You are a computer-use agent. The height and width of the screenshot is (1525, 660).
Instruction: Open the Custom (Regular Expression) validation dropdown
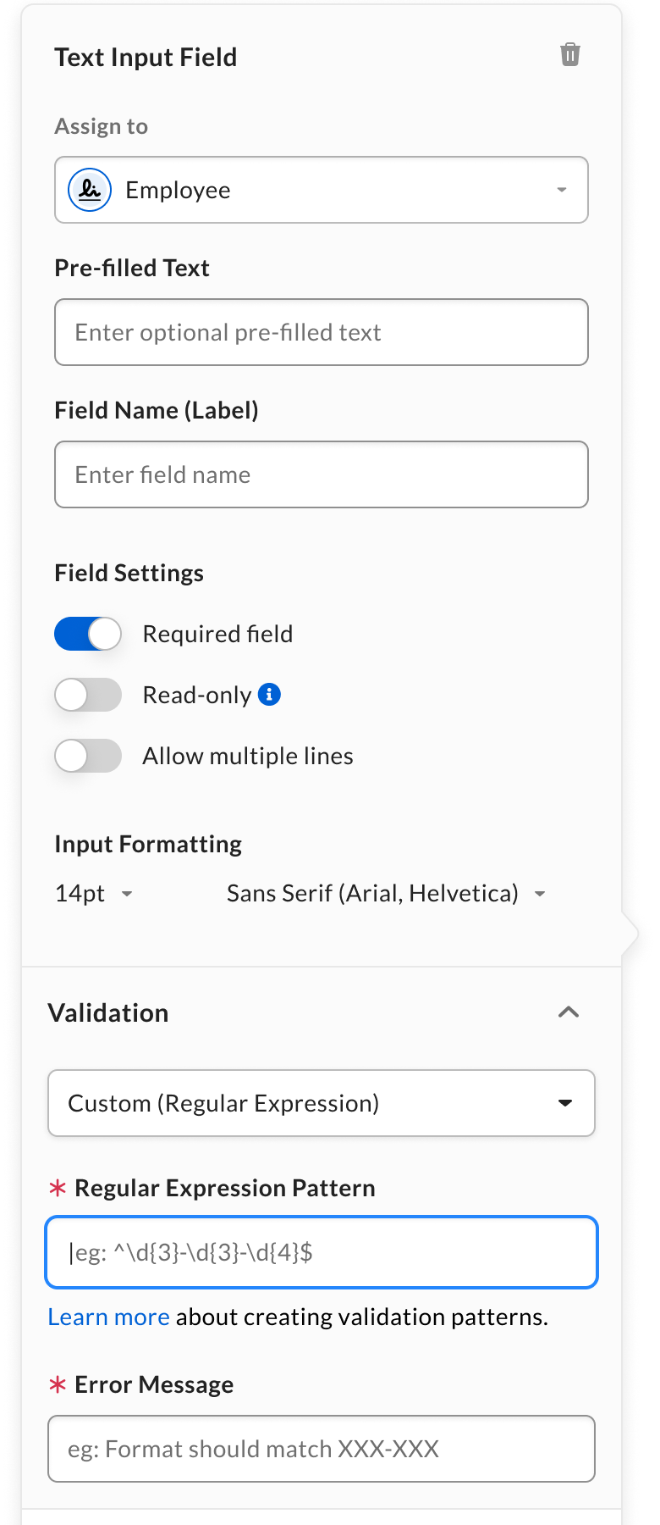(322, 1103)
